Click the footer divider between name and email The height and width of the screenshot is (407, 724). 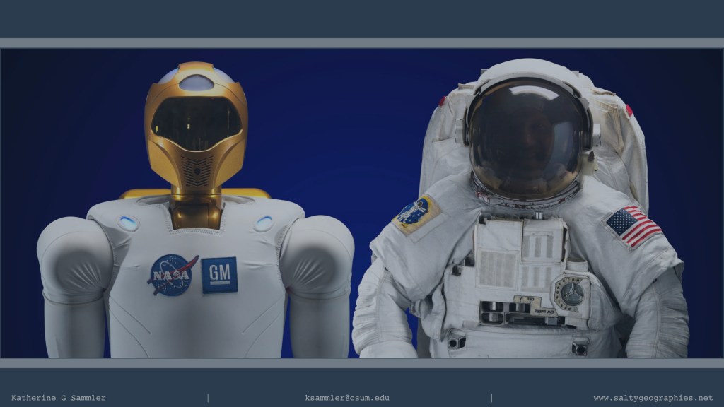[208, 398]
